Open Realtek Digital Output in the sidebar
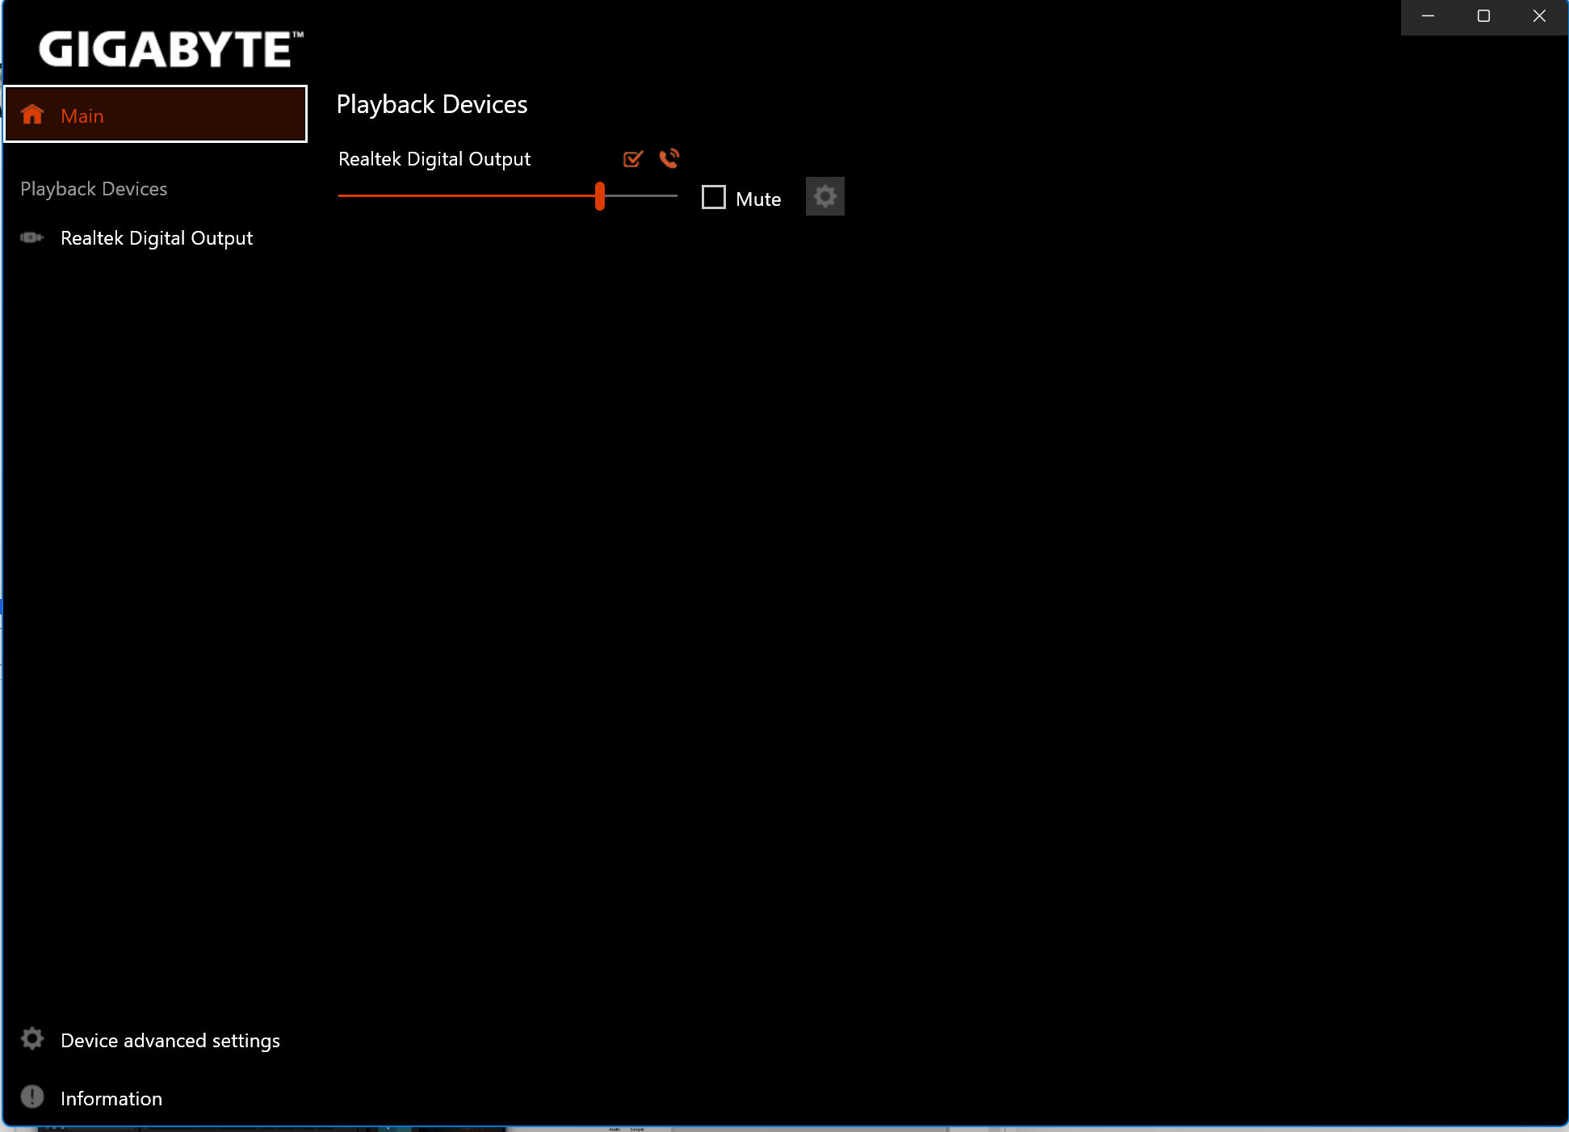Viewport: 1569px width, 1132px height. click(157, 238)
